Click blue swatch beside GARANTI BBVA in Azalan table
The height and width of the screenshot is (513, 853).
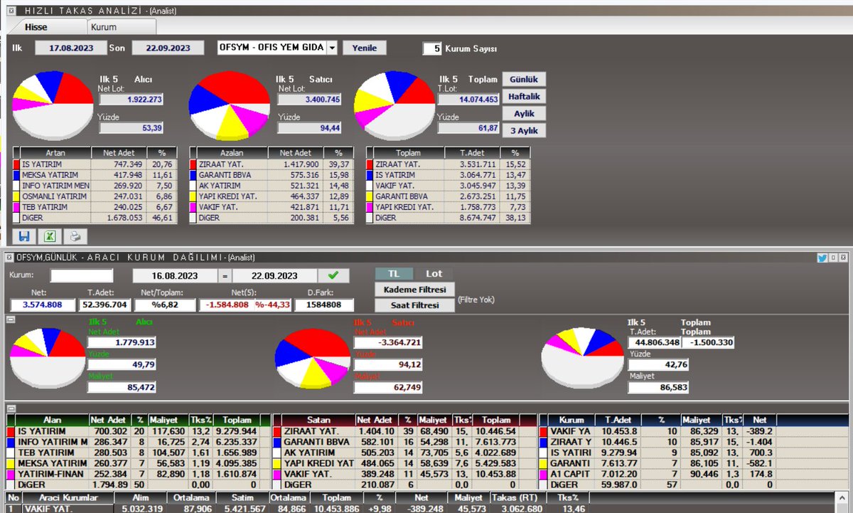tap(193, 174)
